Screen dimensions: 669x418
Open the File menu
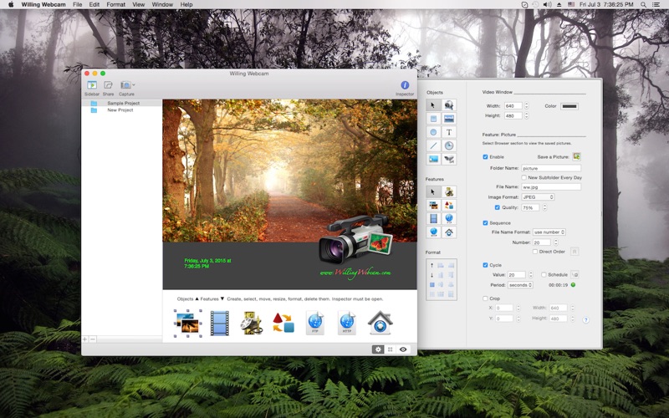click(x=77, y=4)
